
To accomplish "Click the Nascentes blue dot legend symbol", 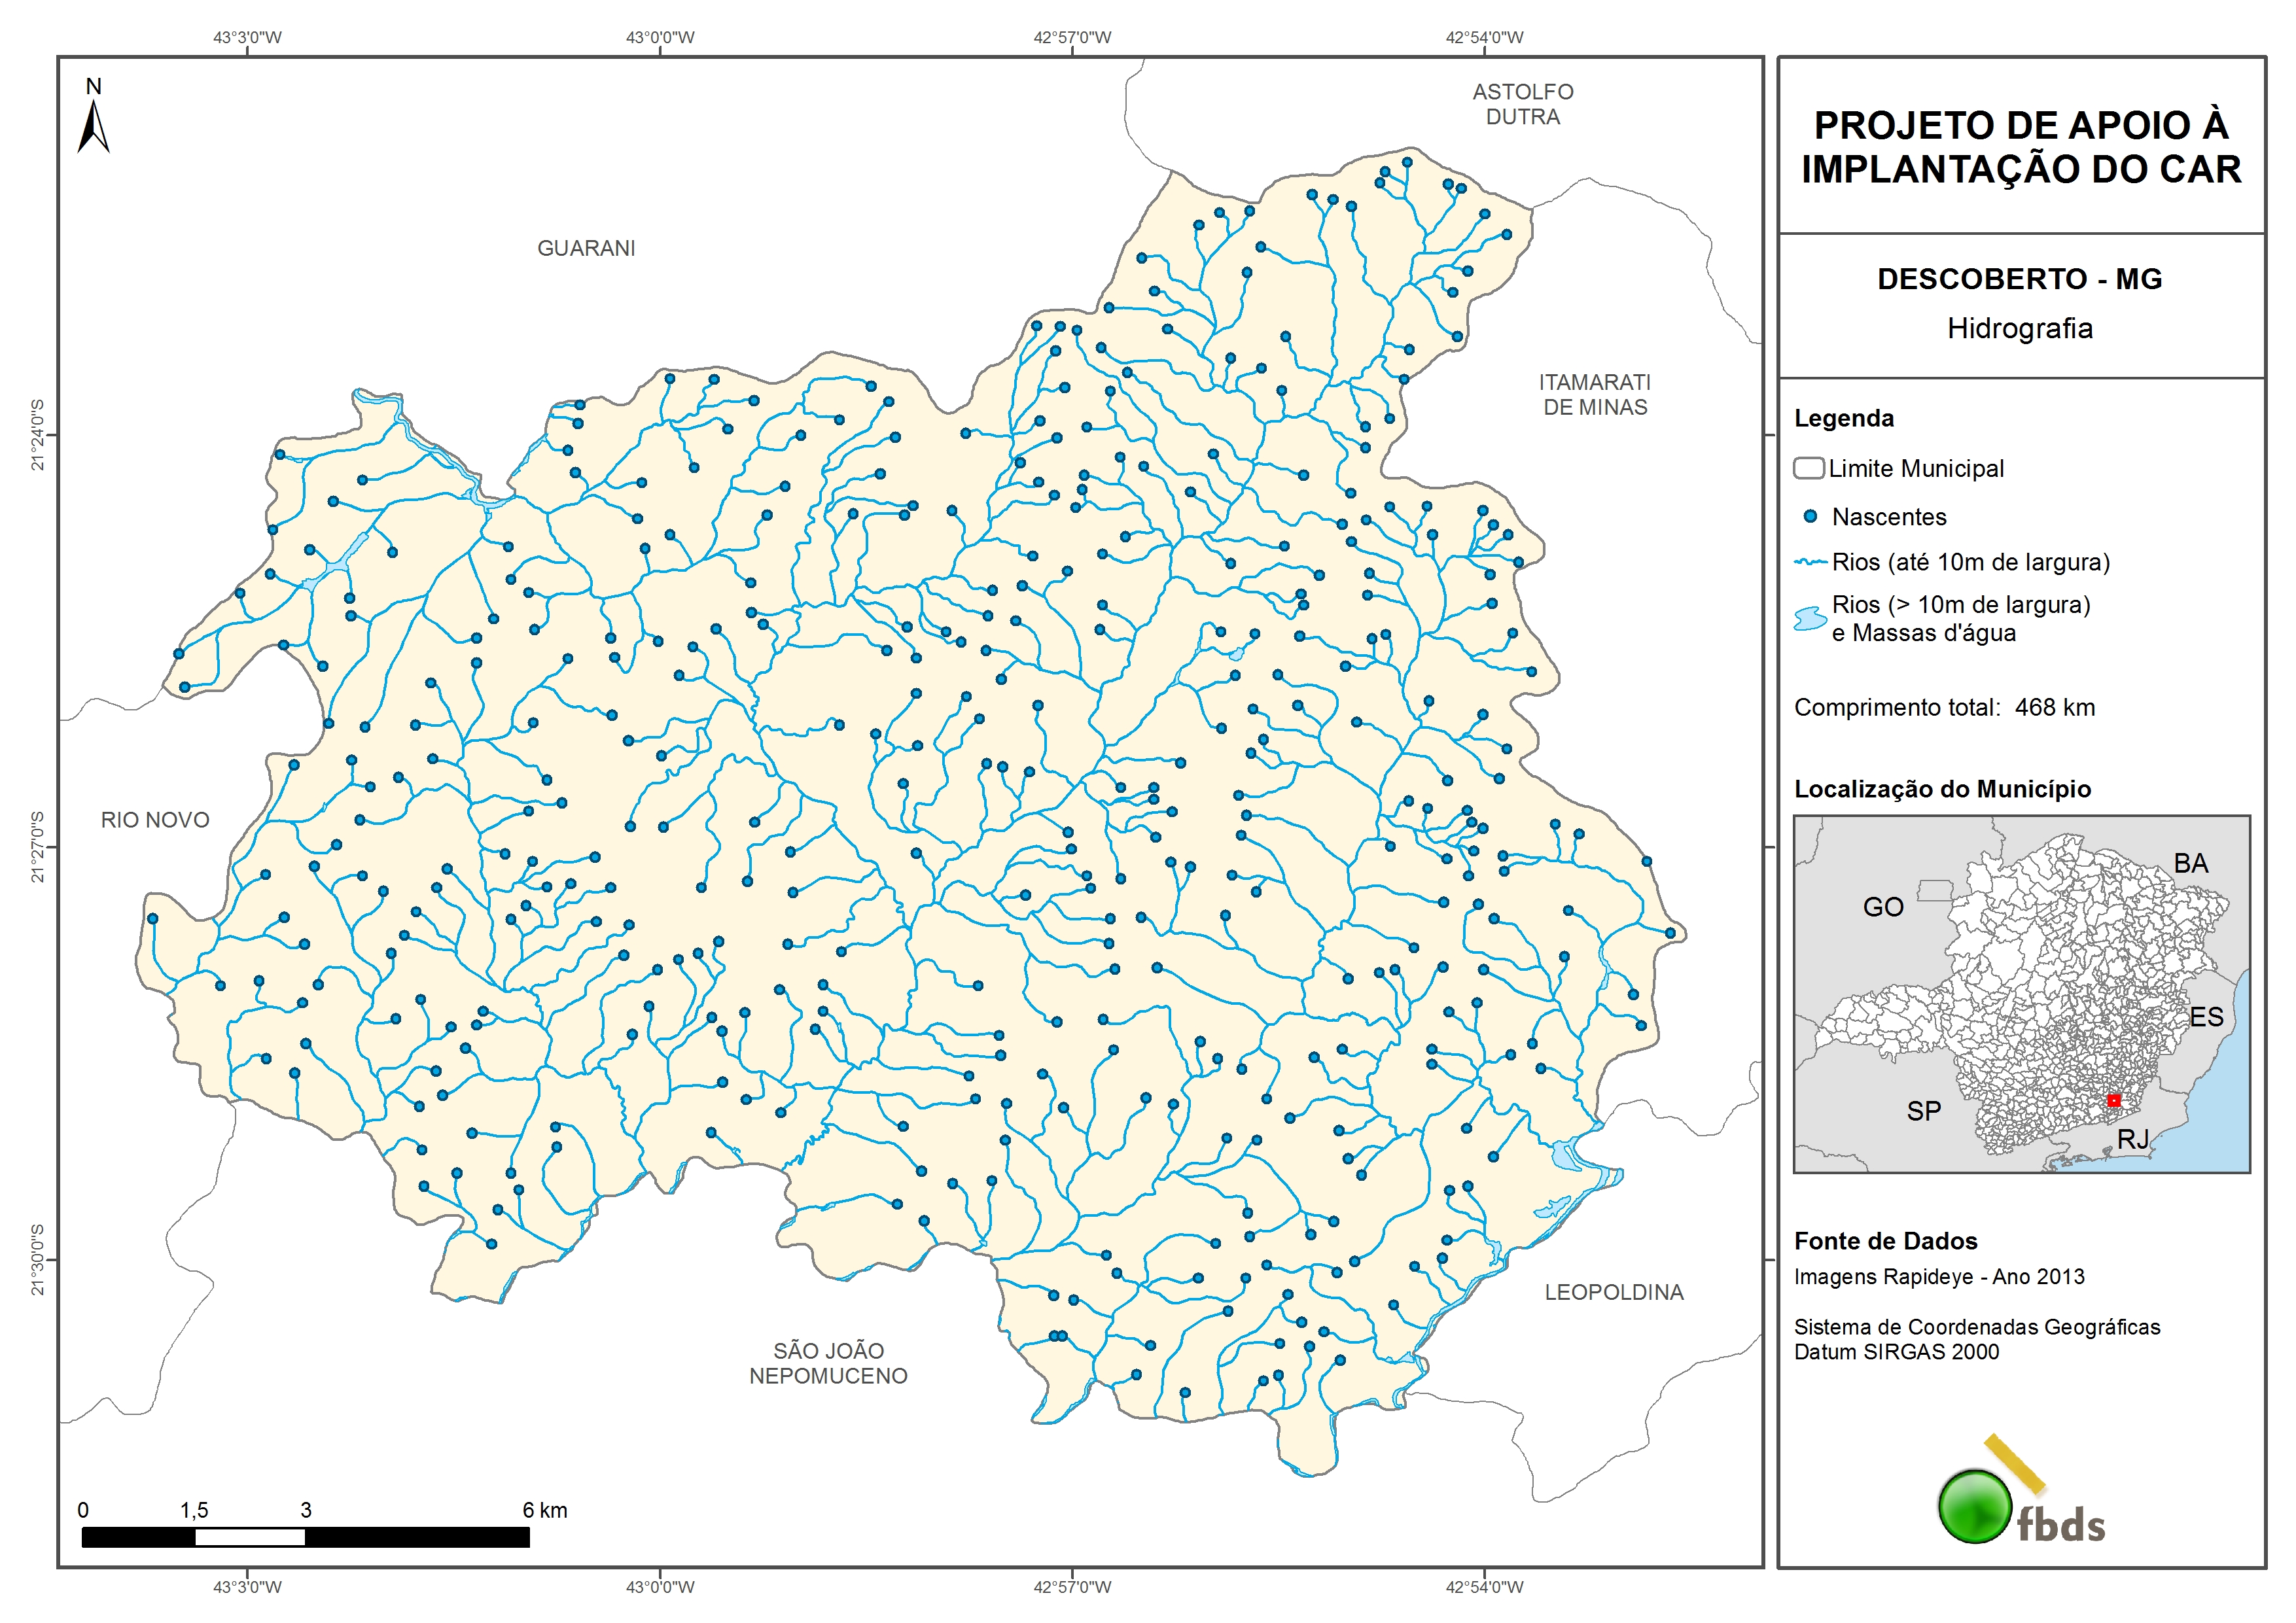I will [1810, 517].
